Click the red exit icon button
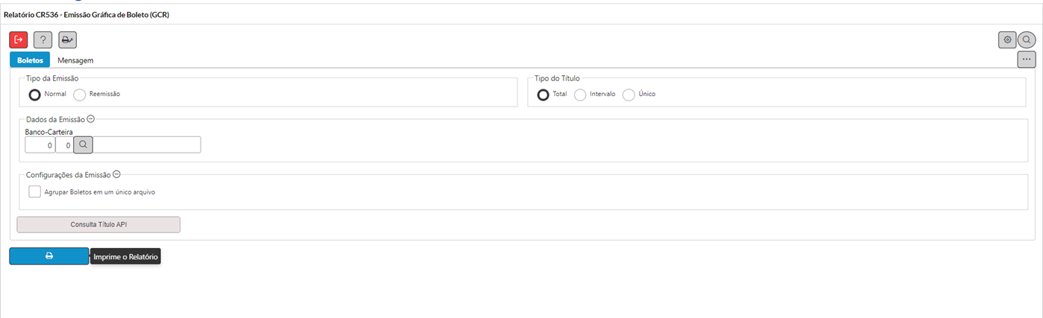This screenshot has width=1043, height=318. click(19, 39)
